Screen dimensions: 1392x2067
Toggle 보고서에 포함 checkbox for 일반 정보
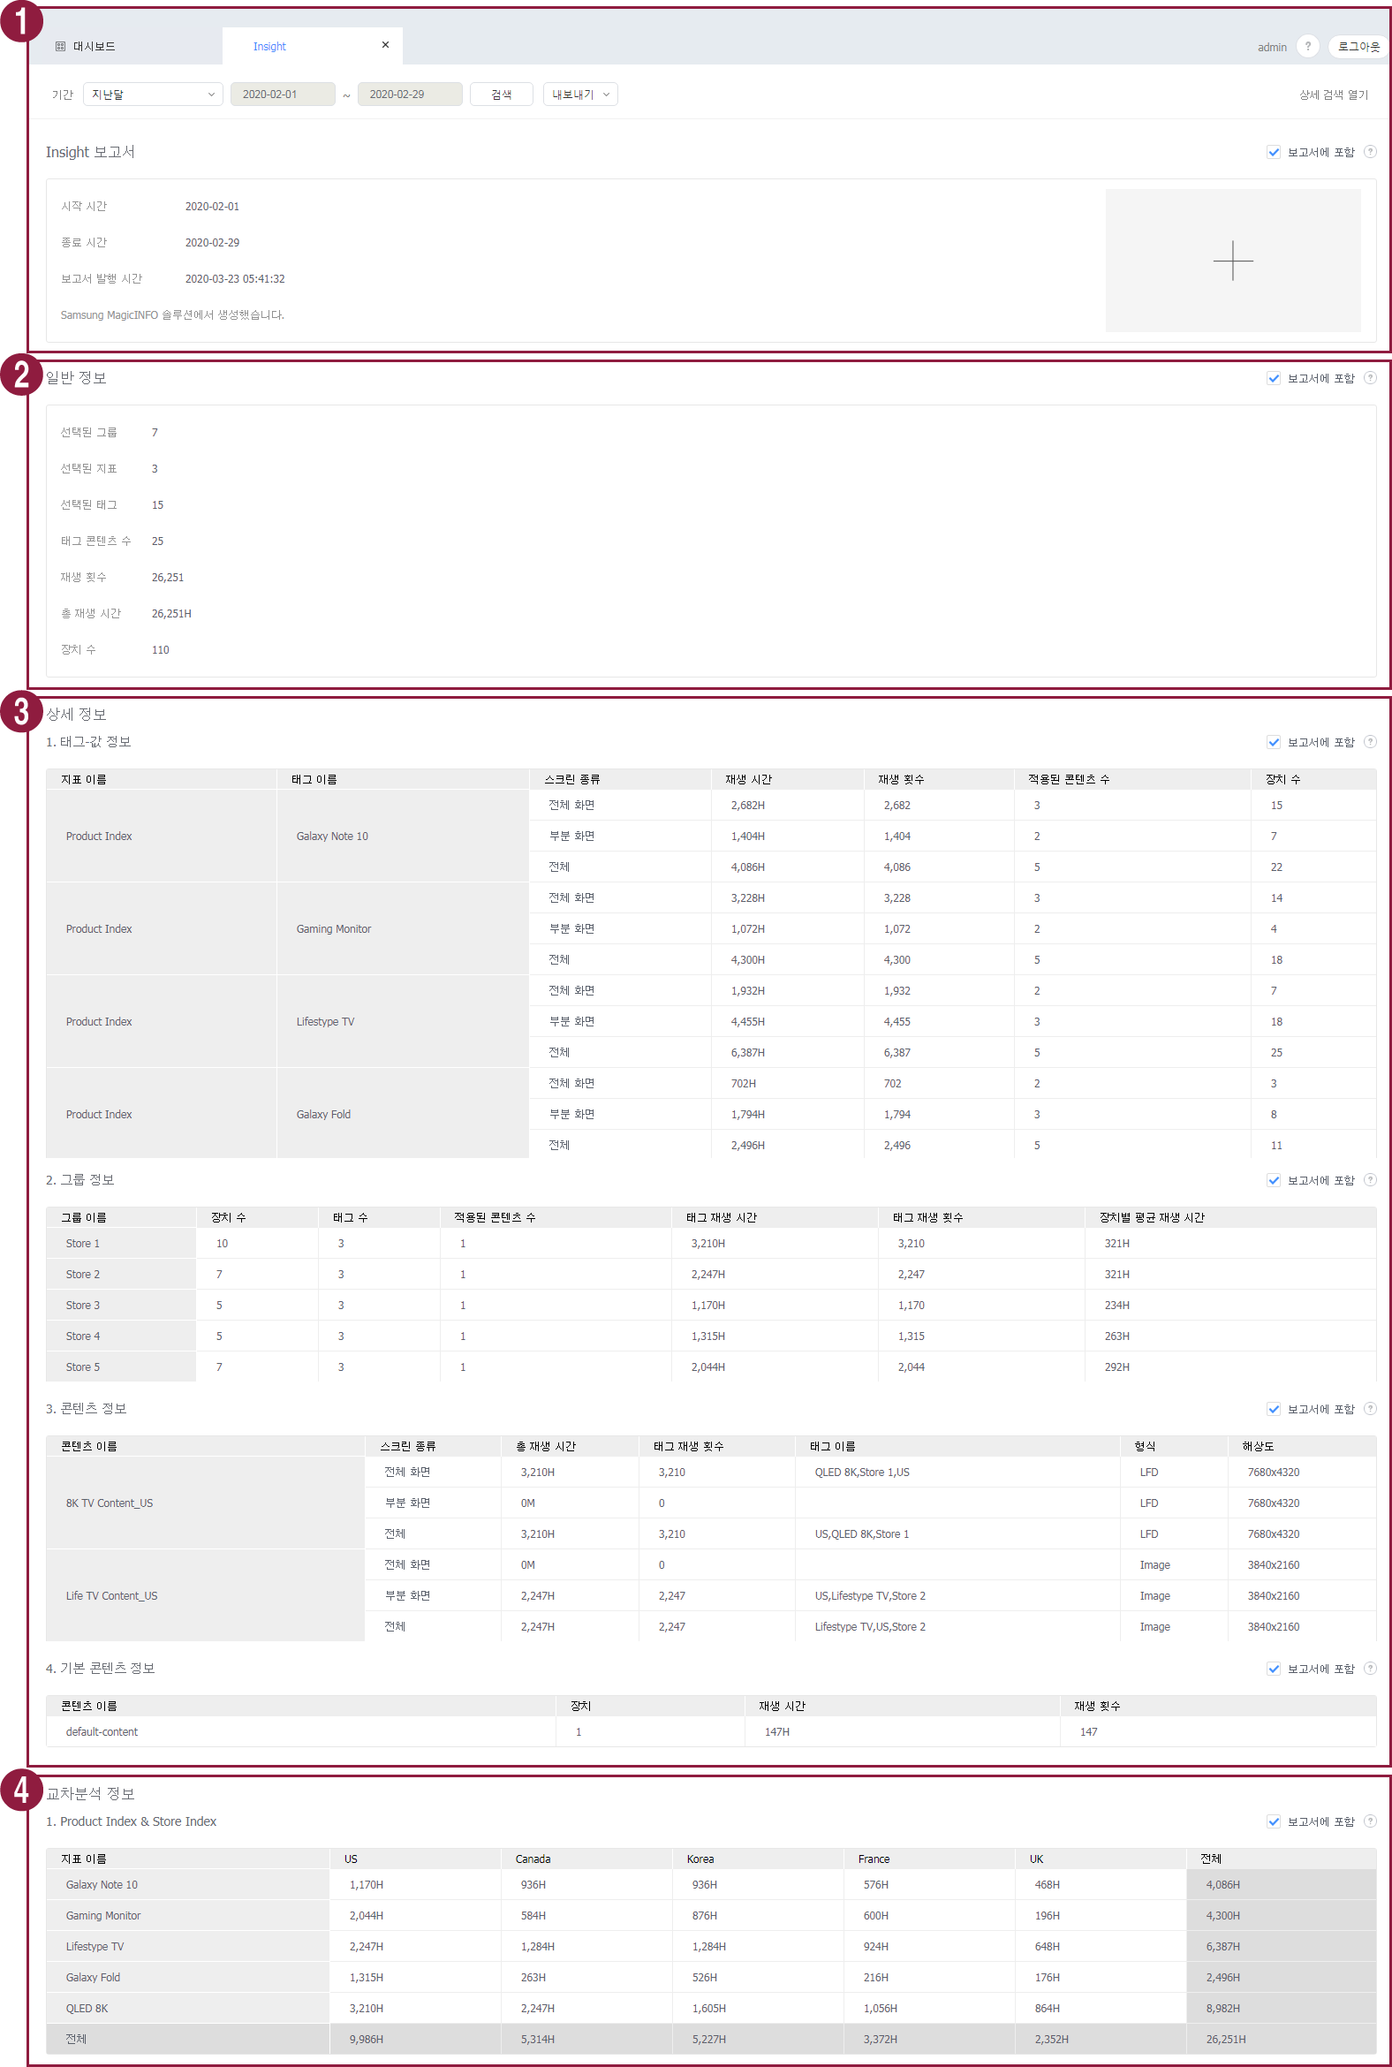click(1273, 378)
